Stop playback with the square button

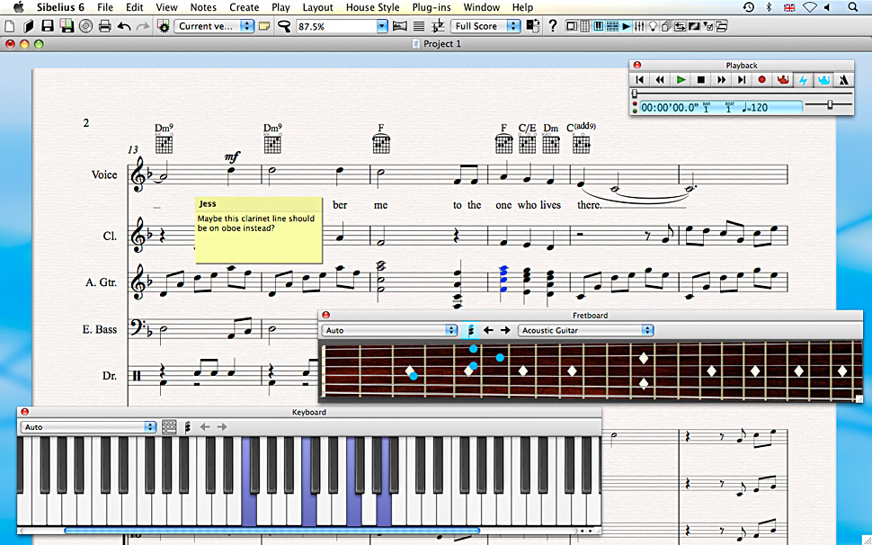pyautogui.click(x=700, y=80)
